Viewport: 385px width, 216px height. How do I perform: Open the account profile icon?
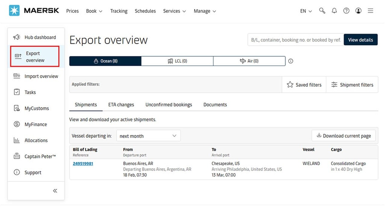pos(358,10)
